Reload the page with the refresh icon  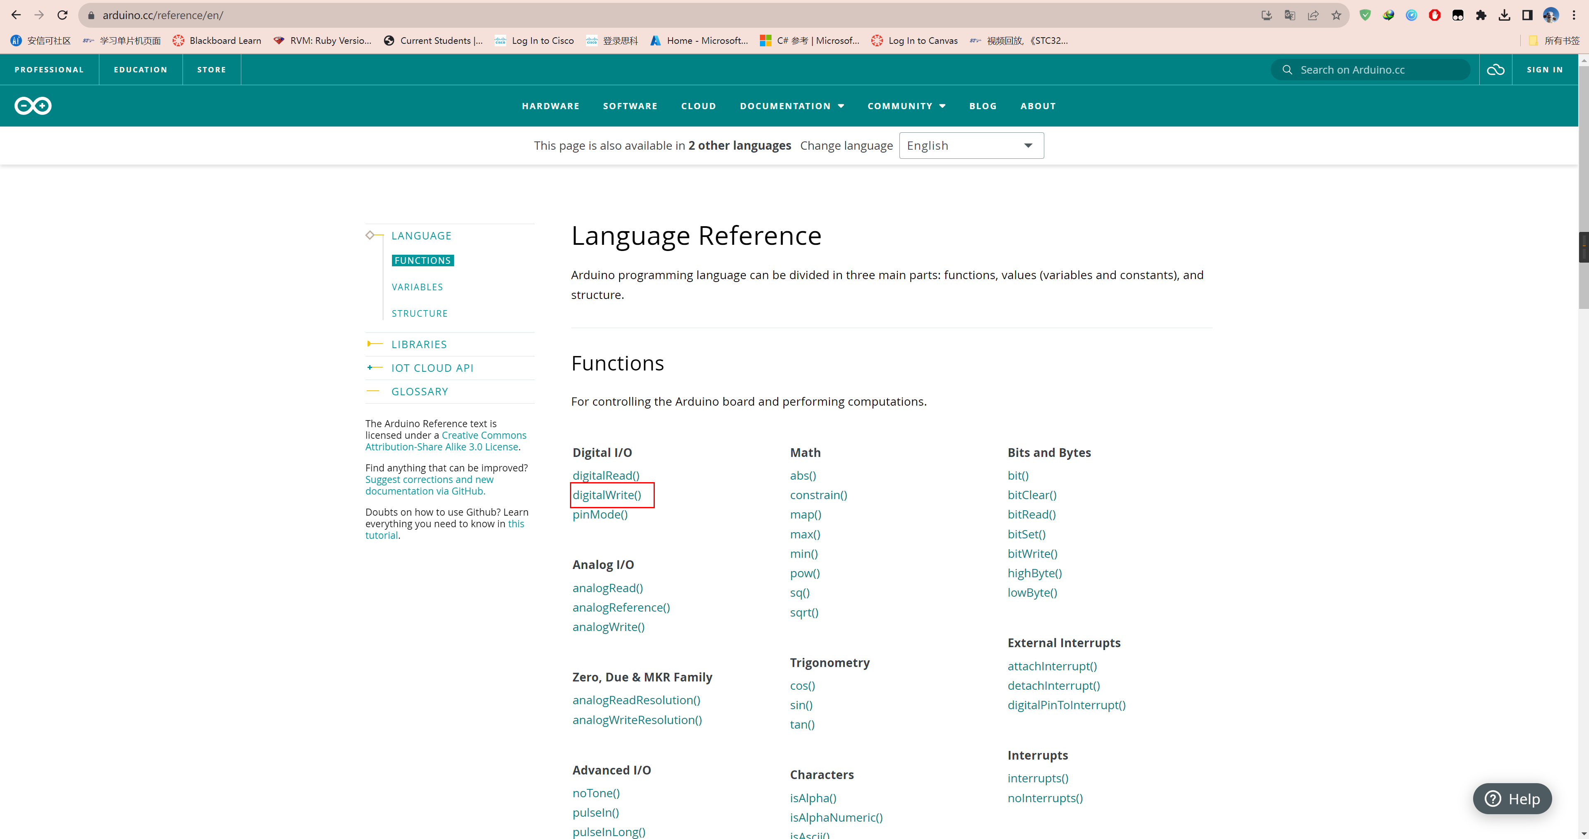(x=63, y=15)
